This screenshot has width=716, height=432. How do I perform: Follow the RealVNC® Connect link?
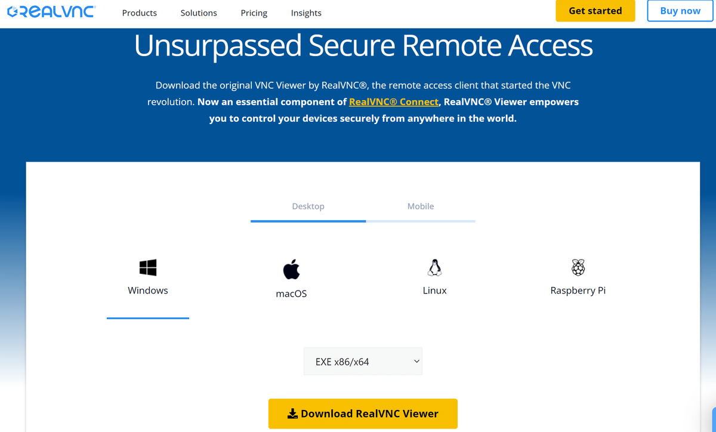(394, 102)
